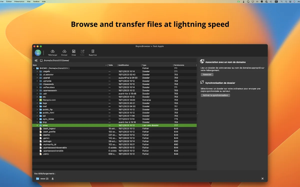This screenshot has height=187, width=300.
Task: Collapse the $HOME tree node
Action: coord(33,68)
